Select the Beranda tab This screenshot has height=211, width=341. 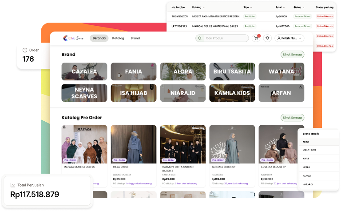click(x=99, y=38)
